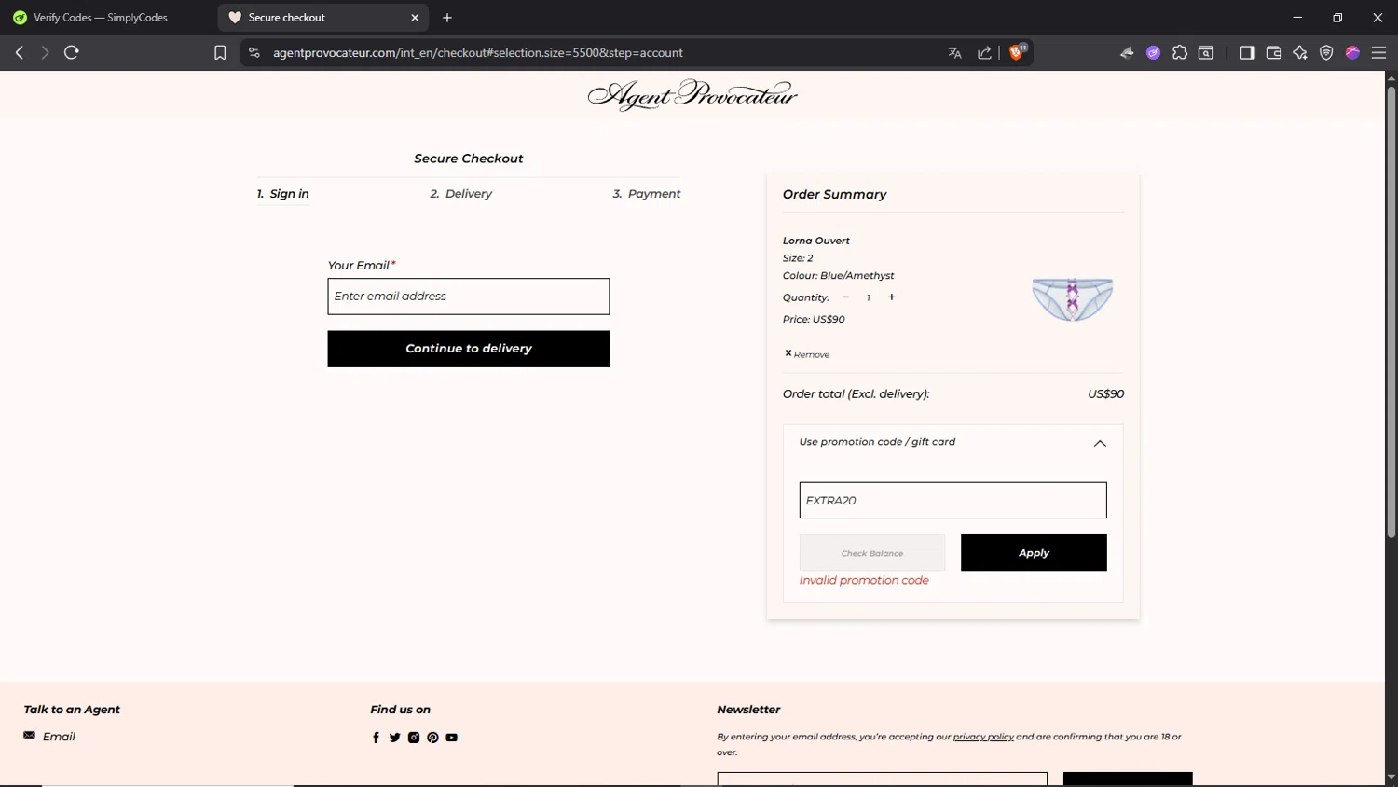The width and height of the screenshot is (1398, 787).
Task: Open Instagram social icon
Action: tap(414, 738)
